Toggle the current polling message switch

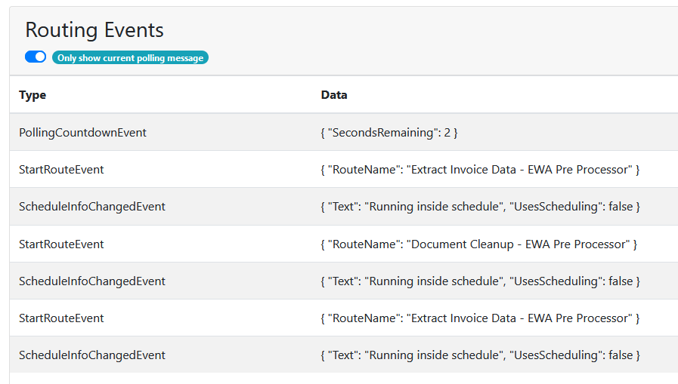pos(36,57)
